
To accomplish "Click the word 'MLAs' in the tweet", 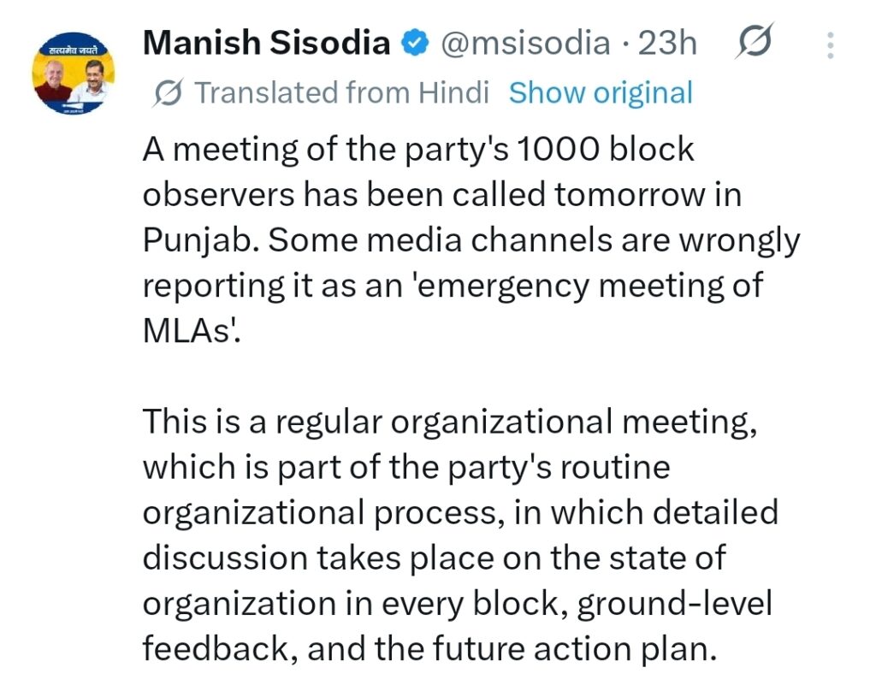I will tap(190, 330).
